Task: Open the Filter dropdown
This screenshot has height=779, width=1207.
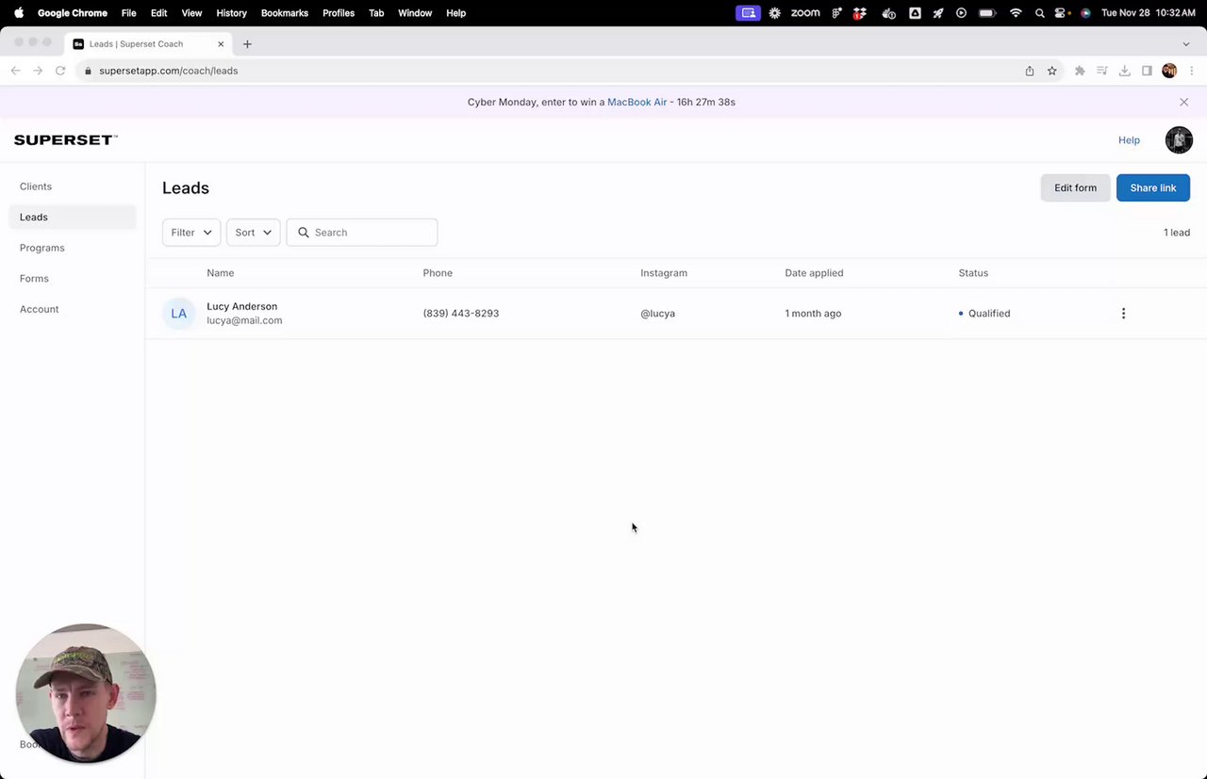Action: [x=191, y=233]
